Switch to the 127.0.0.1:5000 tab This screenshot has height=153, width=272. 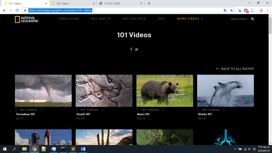120,3
